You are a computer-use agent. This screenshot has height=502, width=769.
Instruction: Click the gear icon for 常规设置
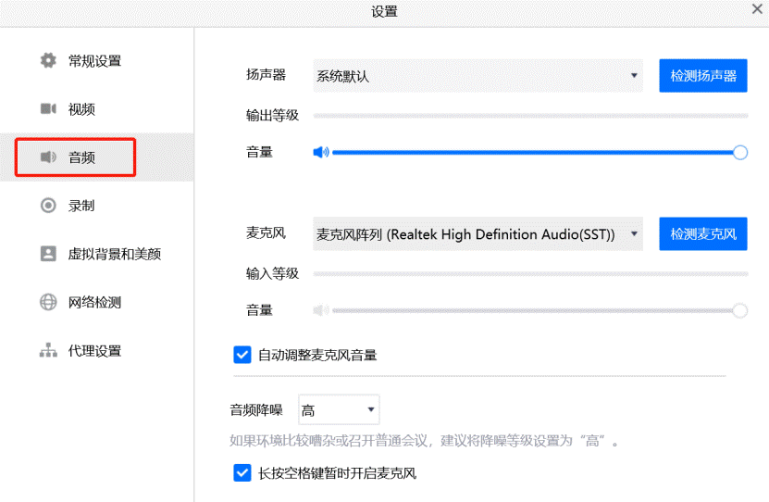pyautogui.click(x=48, y=61)
